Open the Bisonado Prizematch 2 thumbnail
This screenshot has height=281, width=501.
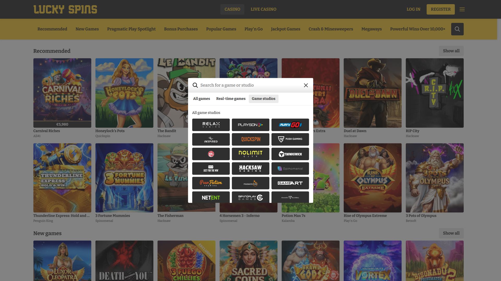point(435,261)
